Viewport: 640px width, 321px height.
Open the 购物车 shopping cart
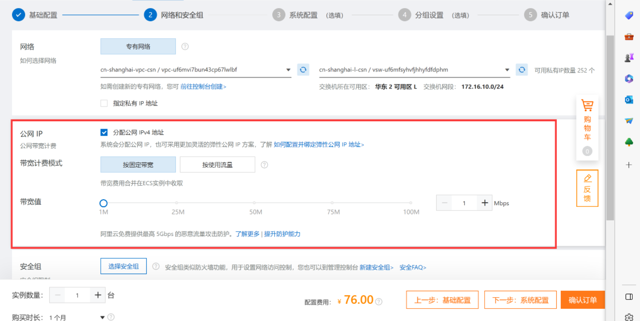(587, 128)
